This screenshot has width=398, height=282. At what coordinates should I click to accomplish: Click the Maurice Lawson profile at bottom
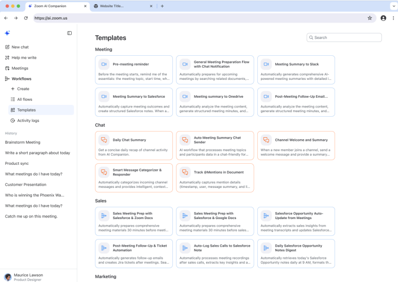point(29,277)
